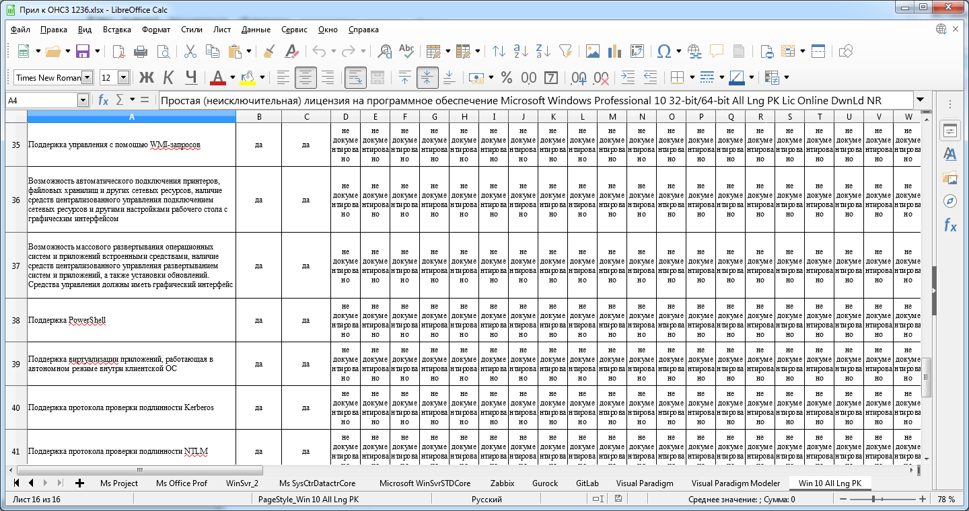The height and width of the screenshot is (511, 969).
Task: Select row header 38
Action: (x=16, y=320)
